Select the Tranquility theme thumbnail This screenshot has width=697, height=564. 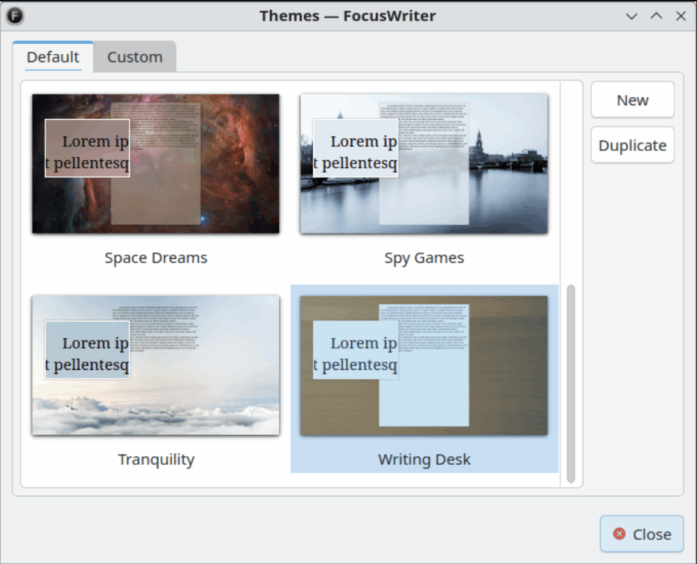[156, 365]
